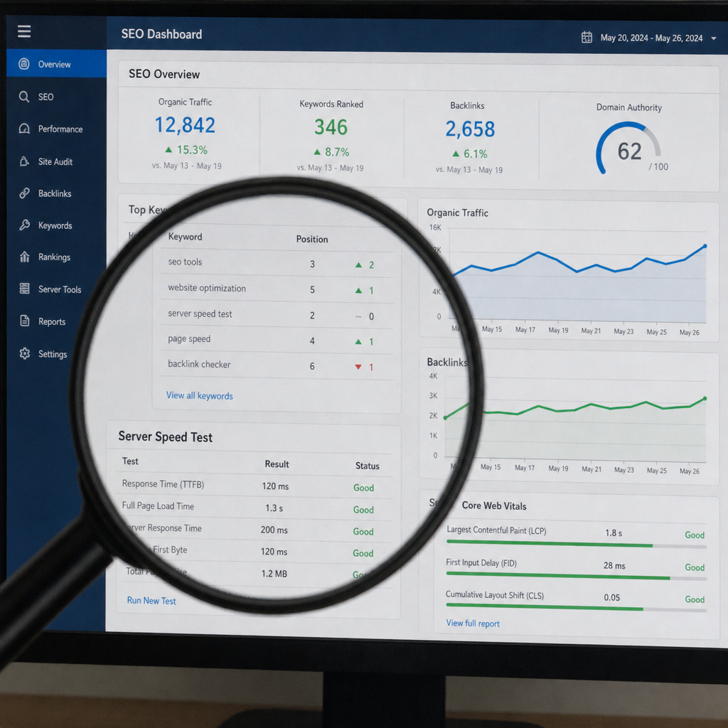Click the Keywords key icon
This screenshot has height=728, width=728.
coord(24,225)
